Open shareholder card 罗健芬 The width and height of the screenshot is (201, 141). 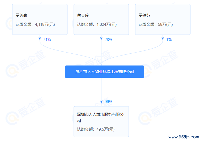pos(163,19)
